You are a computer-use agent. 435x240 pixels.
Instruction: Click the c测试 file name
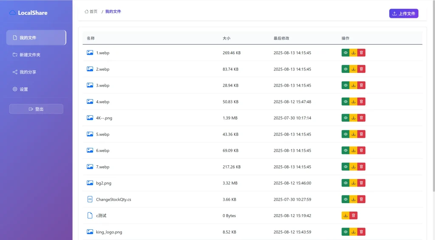[x=101, y=215]
